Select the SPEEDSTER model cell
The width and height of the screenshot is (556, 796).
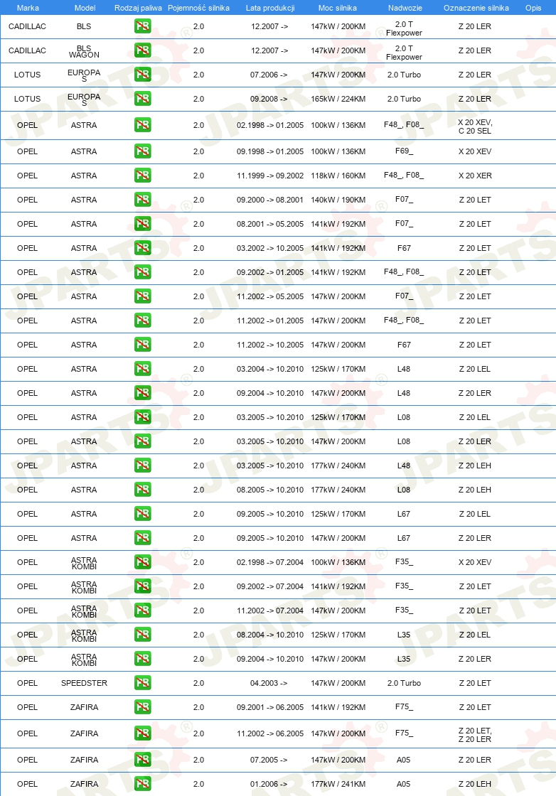pos(85,683)
